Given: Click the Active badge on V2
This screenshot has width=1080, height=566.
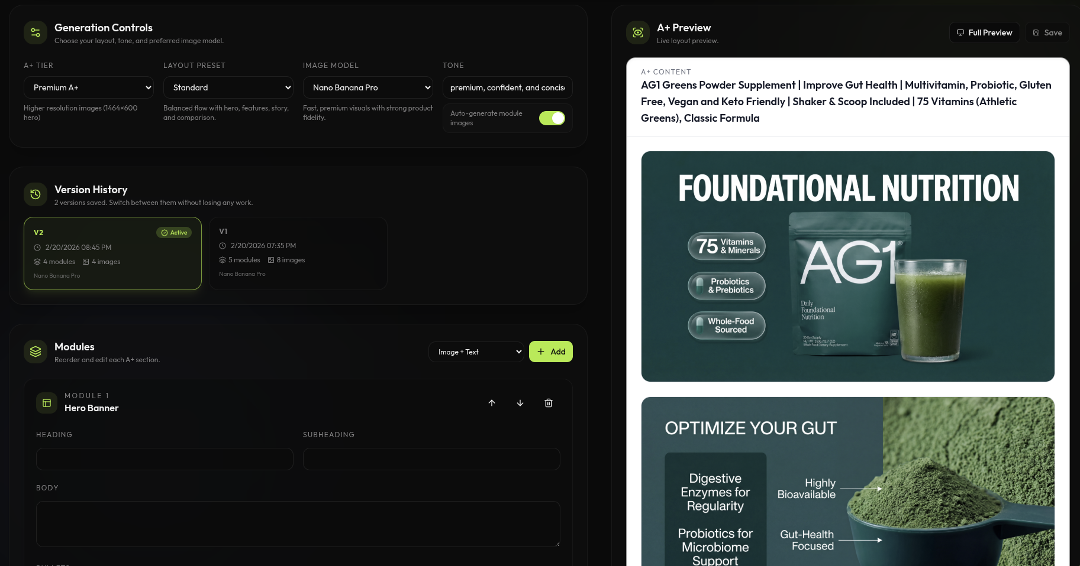Looking at the screenshot, I should click(174, 233).
